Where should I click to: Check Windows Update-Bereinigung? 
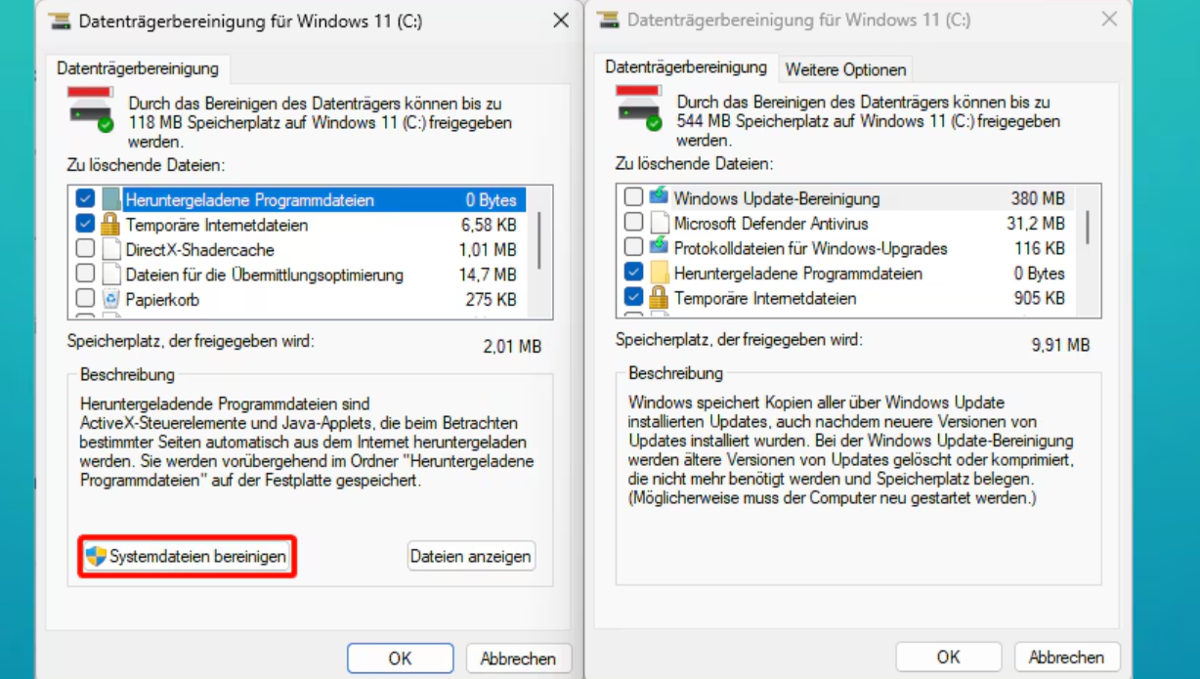coord(633,197)
